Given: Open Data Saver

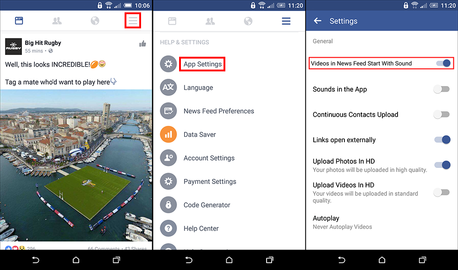Looking at the screenshot, I should tap(200, 135).
